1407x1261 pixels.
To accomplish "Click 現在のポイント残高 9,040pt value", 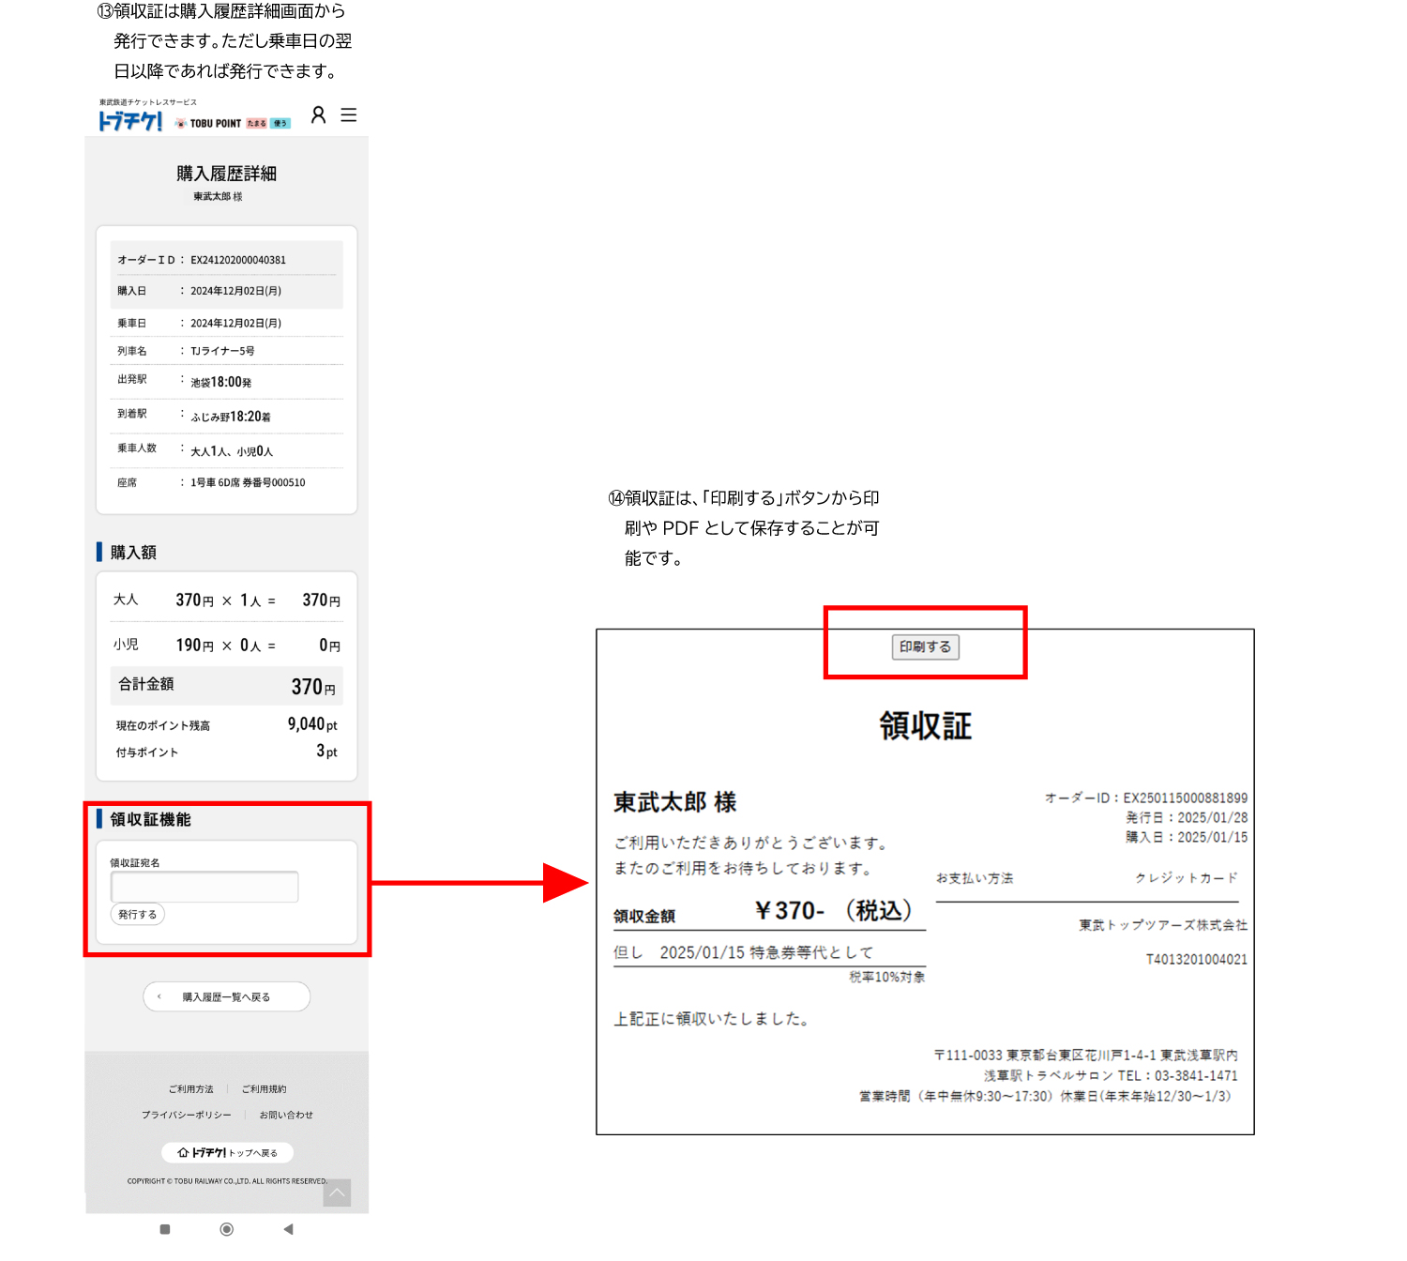I will pyautogui.click(x=312, y=724).
